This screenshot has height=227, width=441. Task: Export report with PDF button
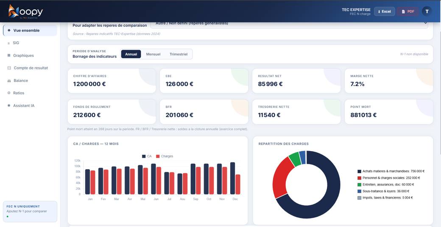coord(408,11)
